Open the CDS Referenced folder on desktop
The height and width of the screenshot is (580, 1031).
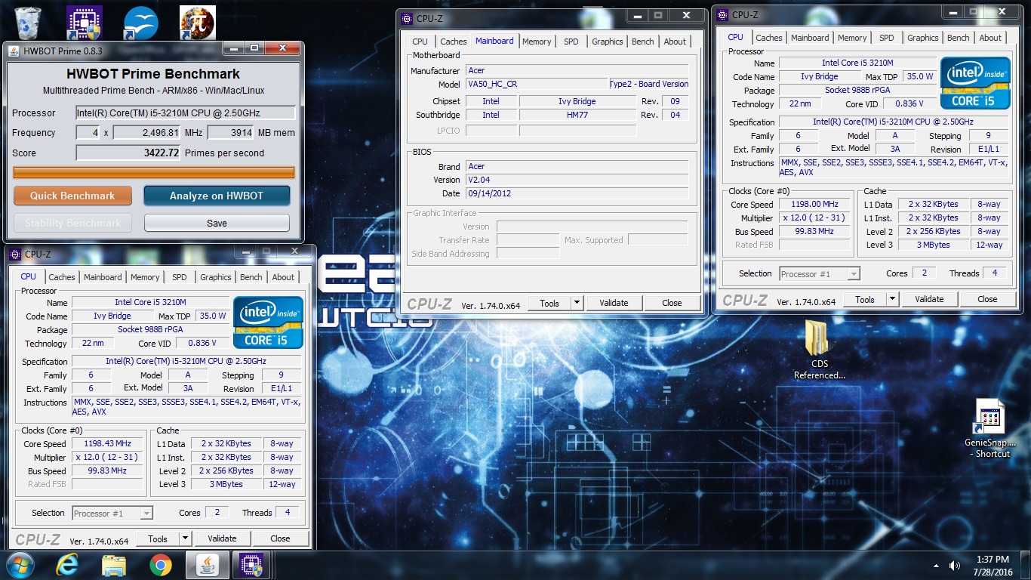[x=819, y=350]
